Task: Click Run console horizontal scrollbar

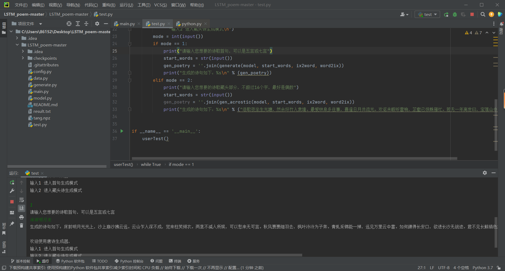Action: click(x=166, y=255)
